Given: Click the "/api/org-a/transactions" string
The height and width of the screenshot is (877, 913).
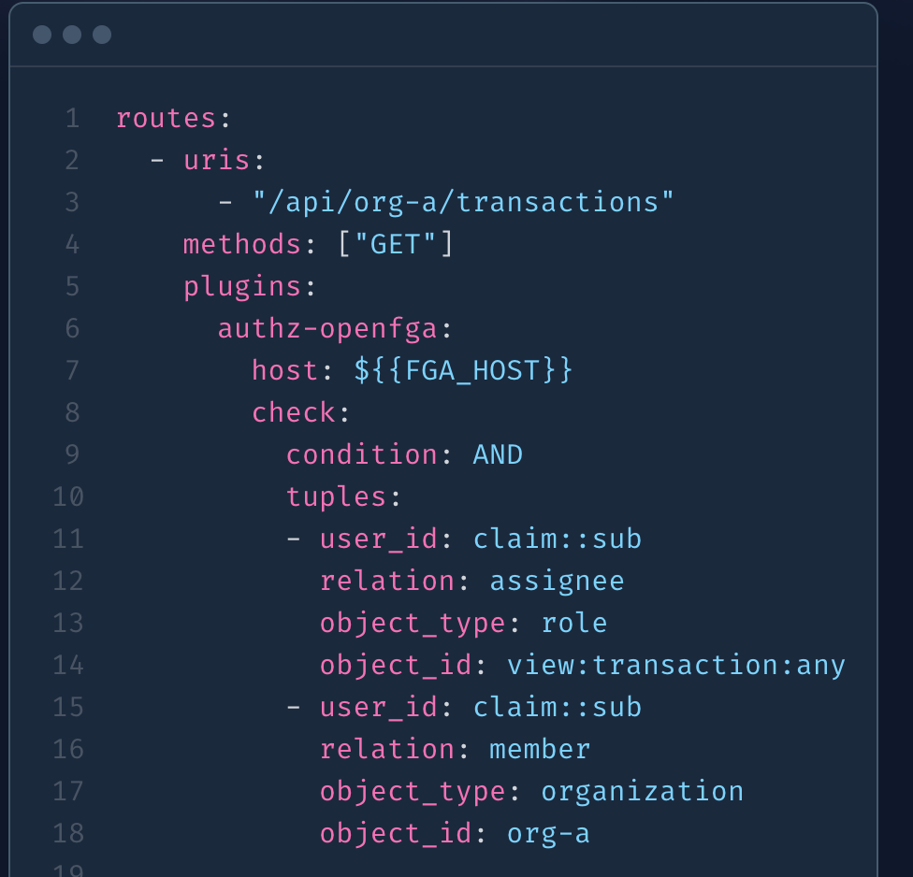Looking at the screenshot, I should tap(463, 203).
